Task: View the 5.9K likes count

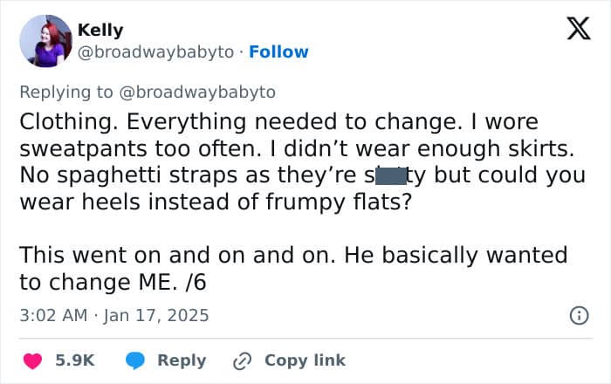Action: 75,360
